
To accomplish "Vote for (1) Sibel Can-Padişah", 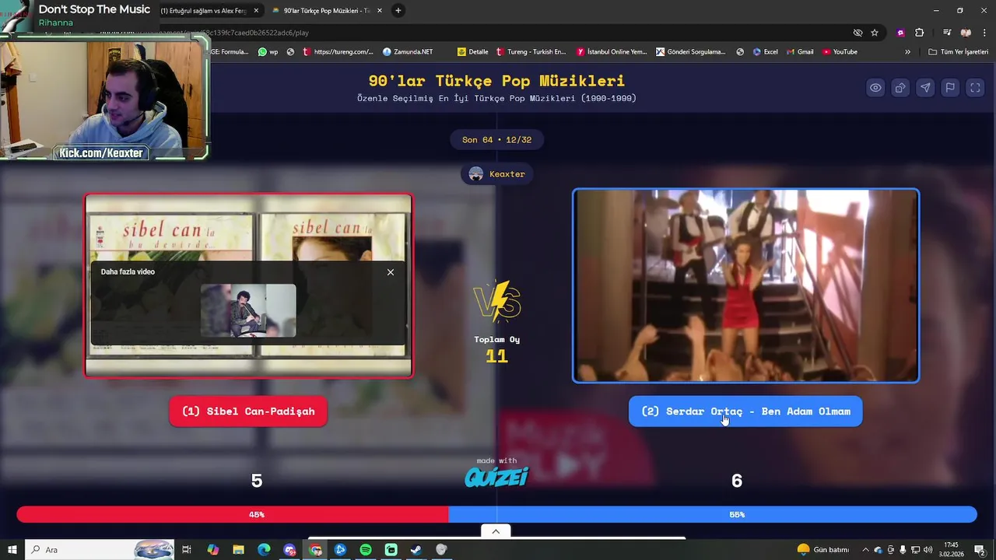I will pos(248,411).
